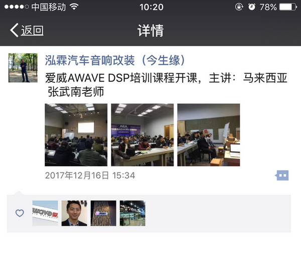View second photo with AEA banner
This screenshot has width=301, height=254.
tap(142, 135)
